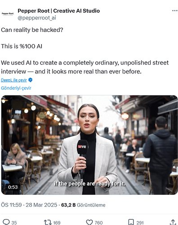Click the reply speech bubble icon
Image resolution: width=178 pixels, height=225 pixels.
point(6,222)
